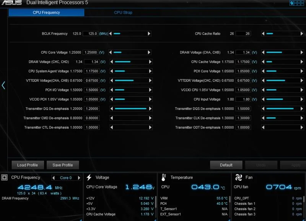The image size is (306, 221).
Task: Restore settings with the Default button
Action: point(226,165)
